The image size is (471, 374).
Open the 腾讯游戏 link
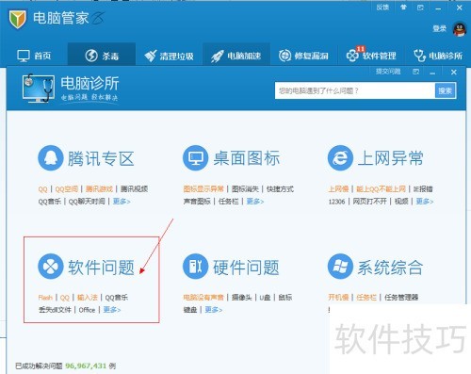pyautogui.click(x=99, y=189)
